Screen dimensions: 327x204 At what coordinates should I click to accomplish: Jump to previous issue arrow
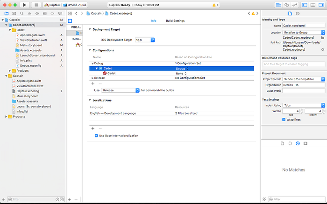tap(249, 14)
